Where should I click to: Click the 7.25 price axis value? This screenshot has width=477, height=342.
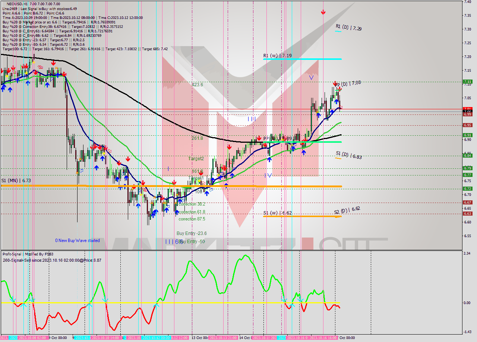pyautogui.click(x=467, y=43)
